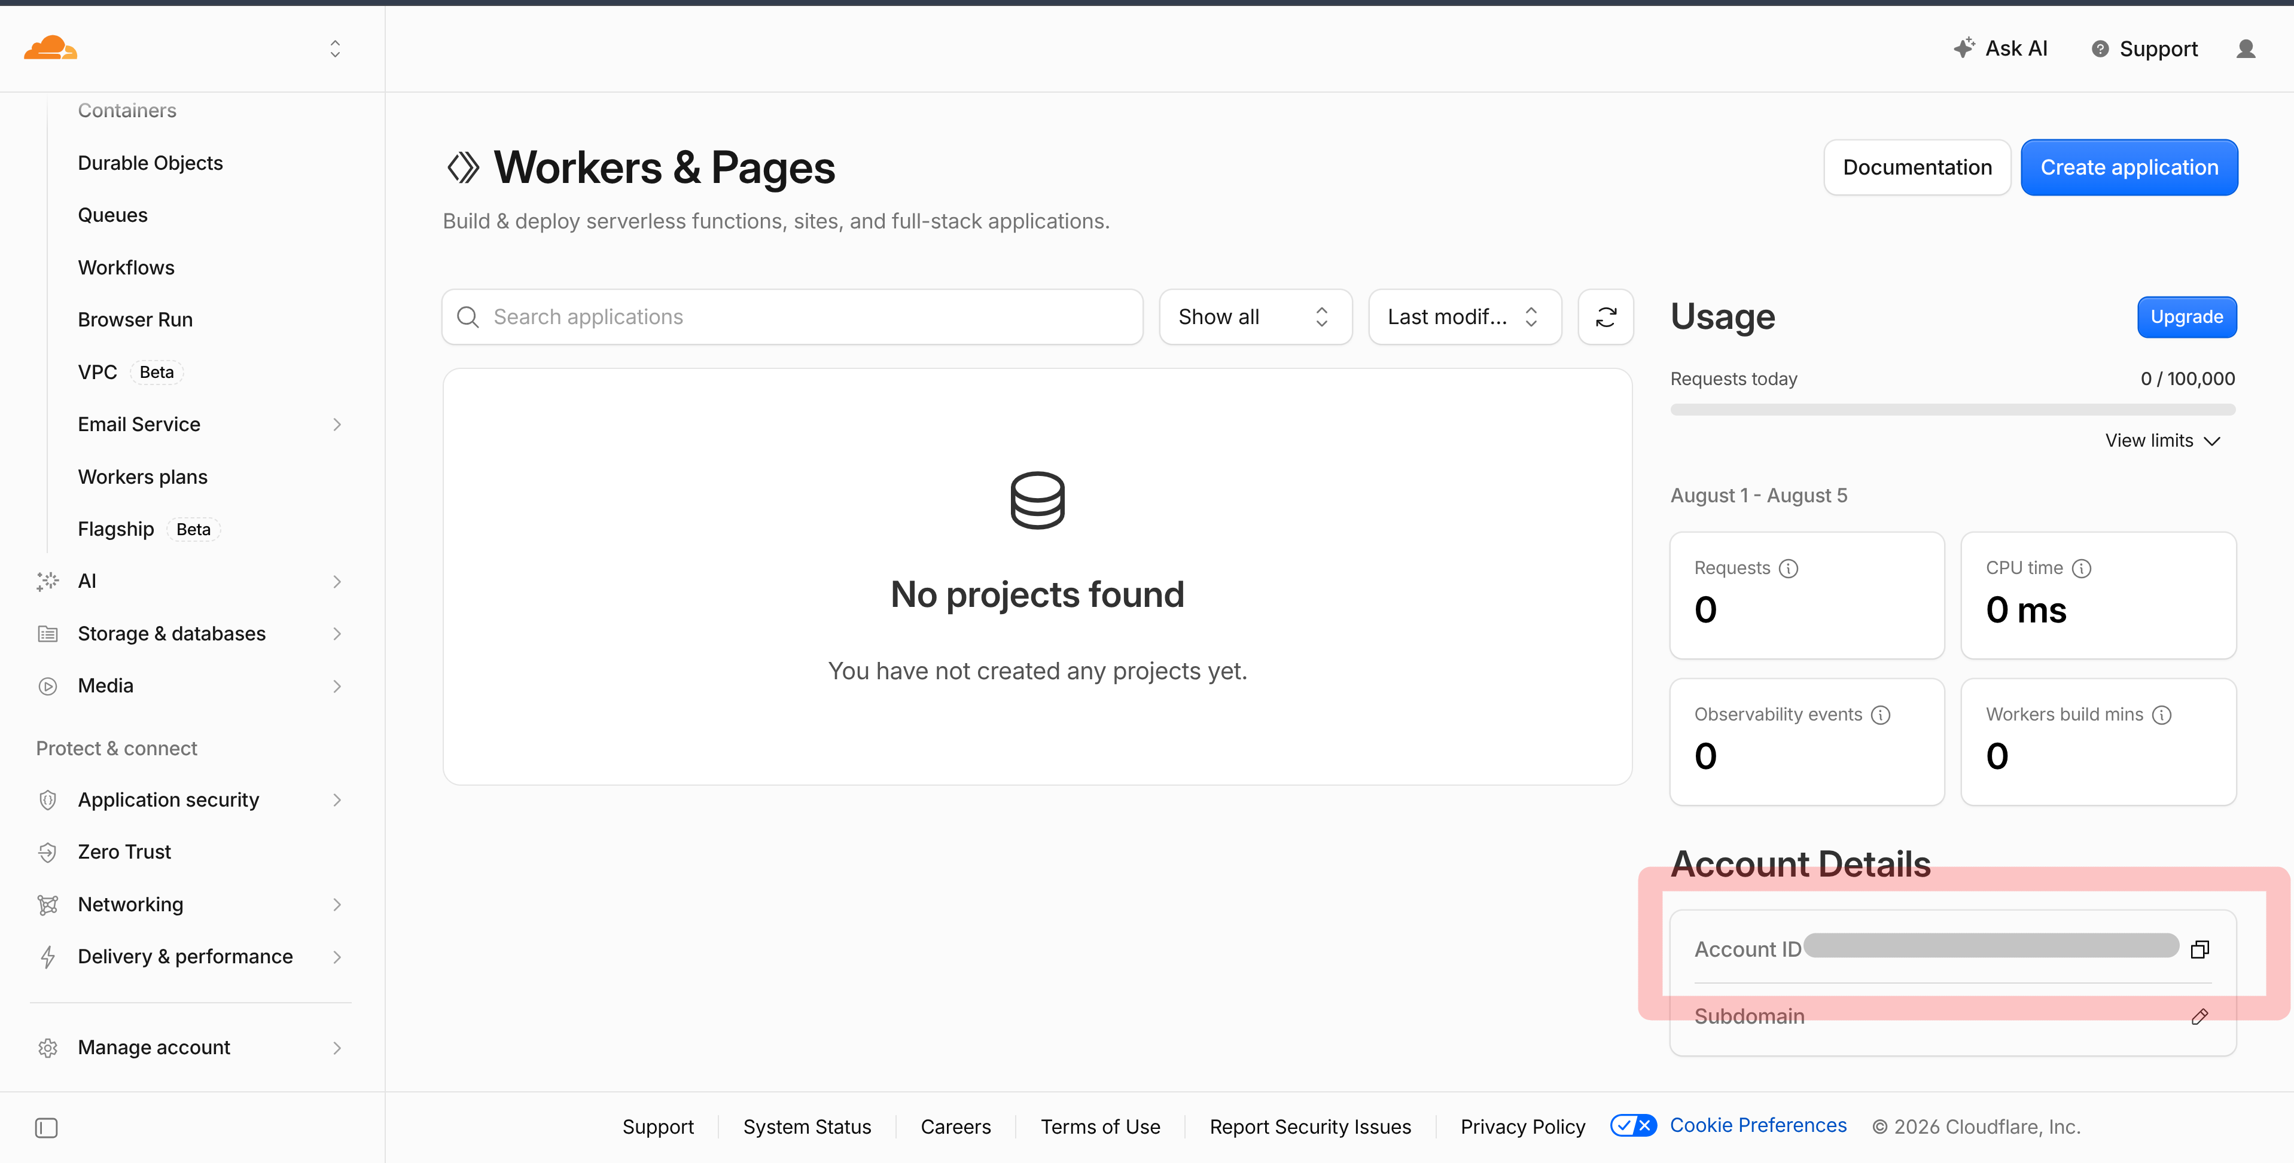This screenshot has height=1163, width=2294.
Task: Expand the Networking chevron
Action: coord(337,905)
